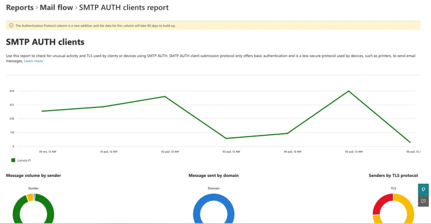This screenshot has height=224, width=431.
Task: Click the 476 y-axis value
Action: [x=12, y=91]
